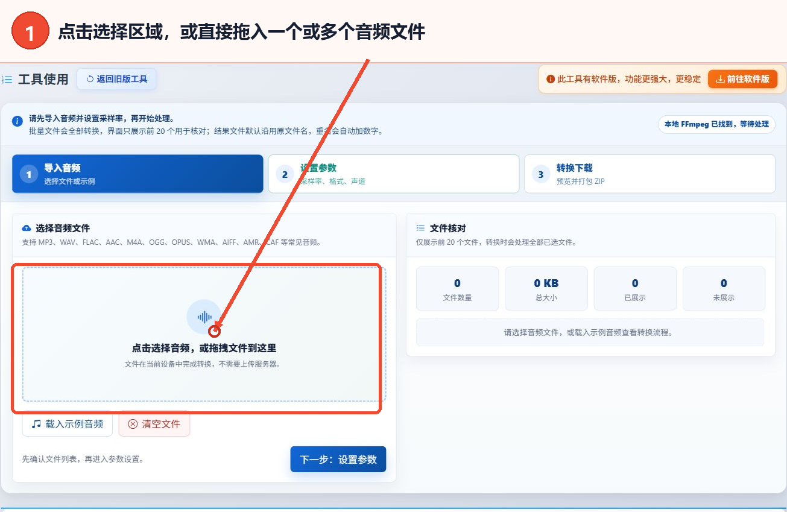Click the 已展示 counter card
The height and width of the screenshot is (512, 787).
635,289
